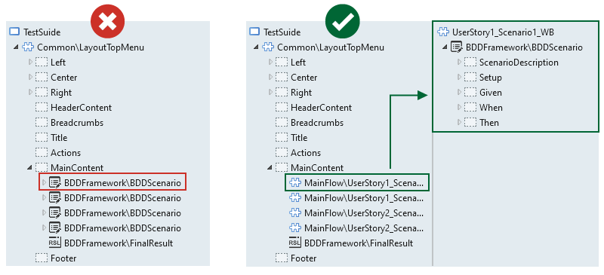This screenshot has height=275, width=604.
Task: Click the red-highlighted BDDScenario icon in left tree
Action: click(55, 182)
